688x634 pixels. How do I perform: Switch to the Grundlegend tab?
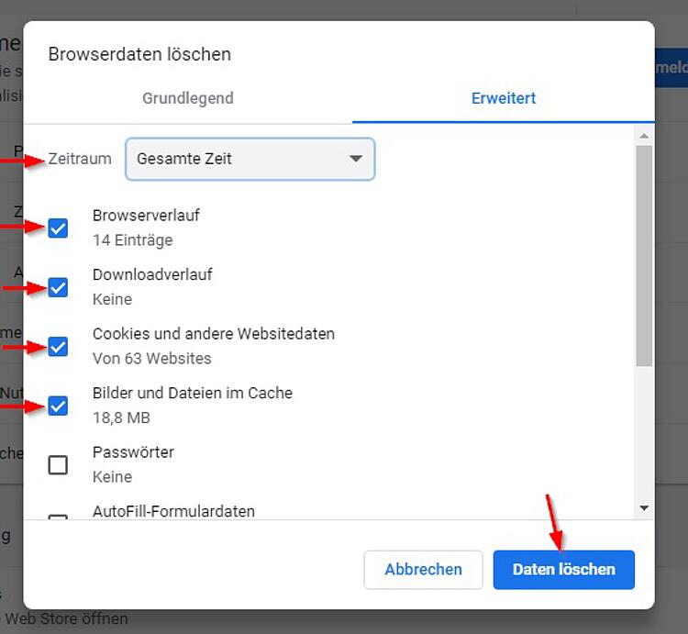[188, 98]
